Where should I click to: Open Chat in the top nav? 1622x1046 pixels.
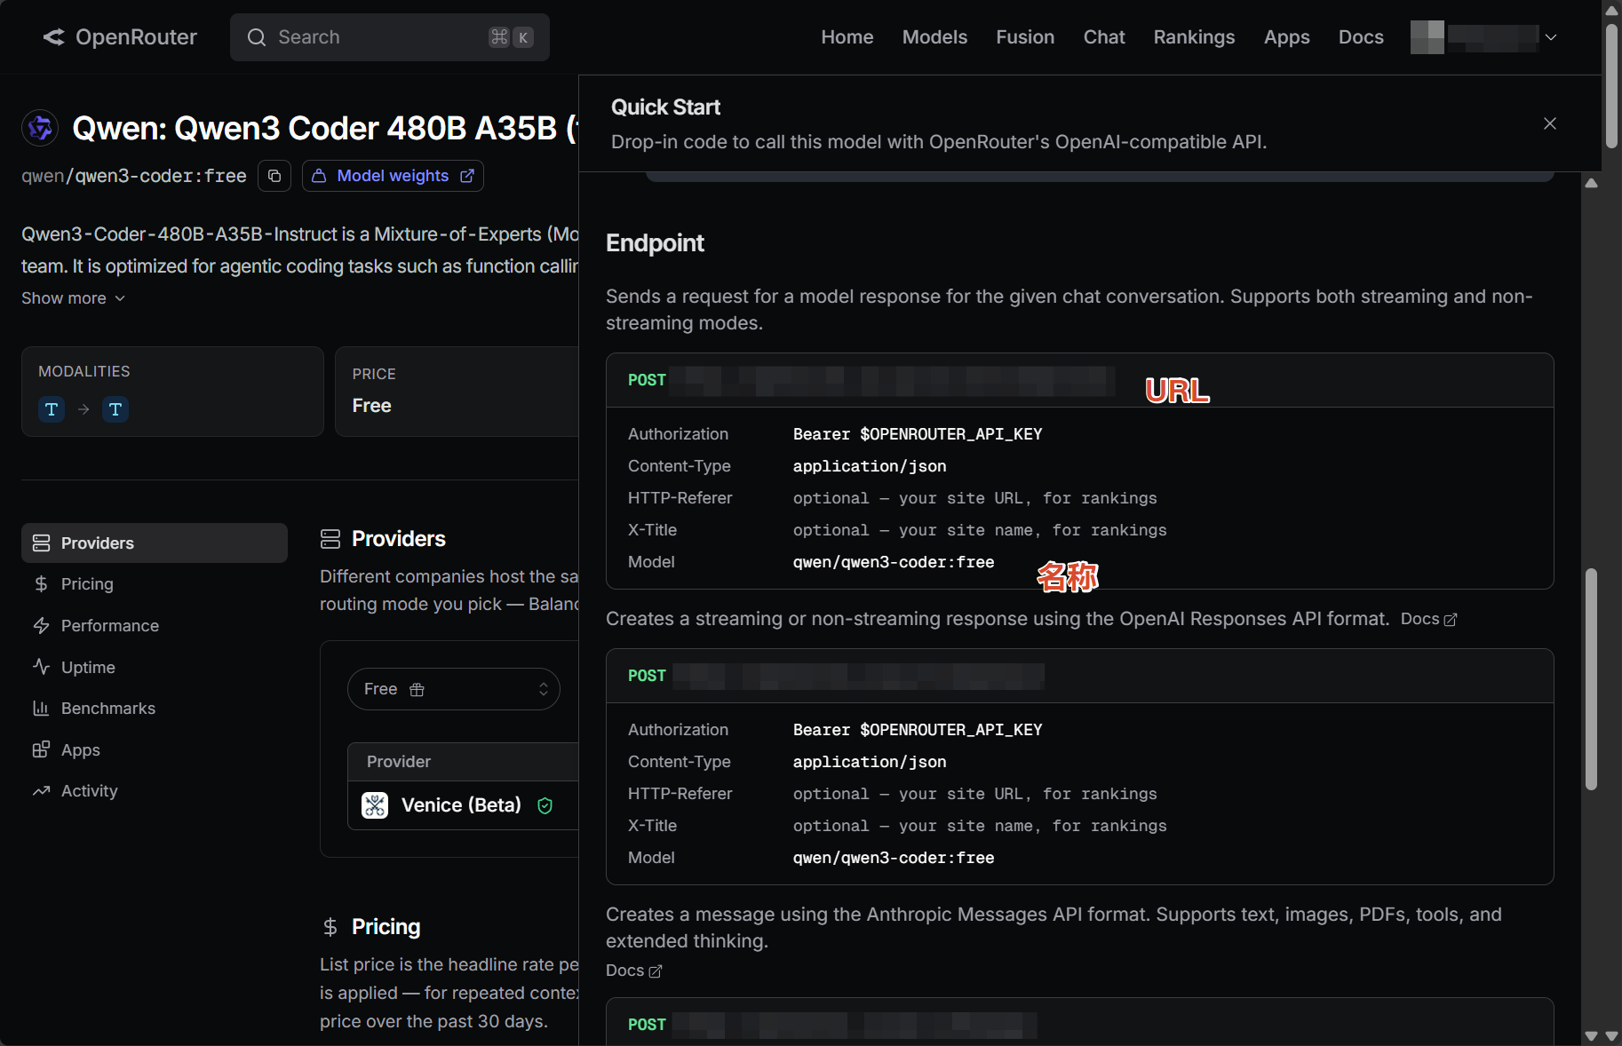[1104, 37]
